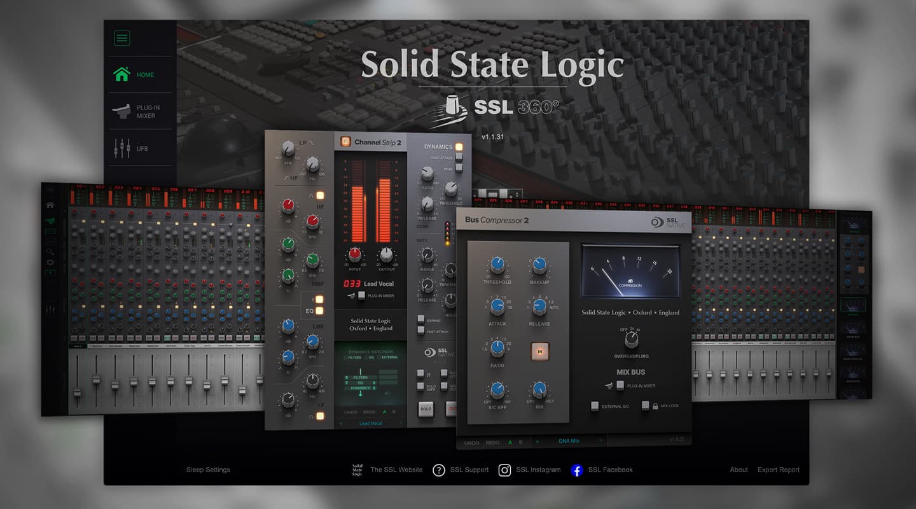This screenshot has width=916, height=509.
Task: Open Sleep Settings
Action: 208,470
